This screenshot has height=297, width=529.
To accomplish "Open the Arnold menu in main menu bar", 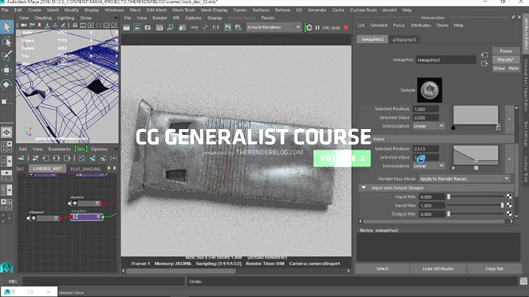I will 389,10.
